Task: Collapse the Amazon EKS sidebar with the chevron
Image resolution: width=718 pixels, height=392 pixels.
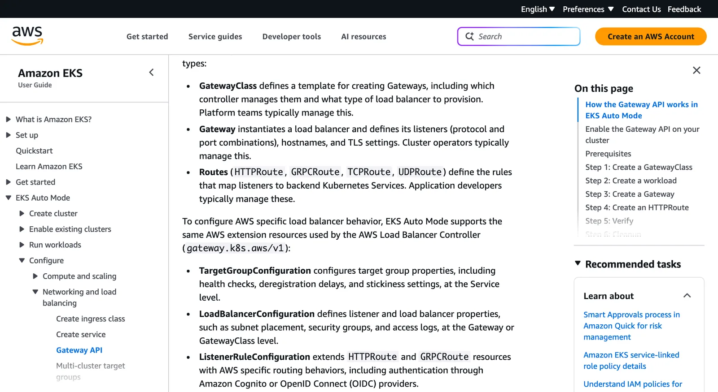Action: click(152, 72)
